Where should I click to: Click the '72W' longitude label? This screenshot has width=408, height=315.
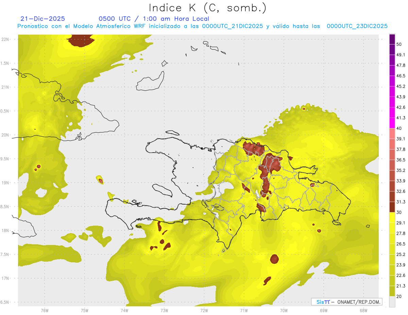pyautogui.click(x=204, y=310)
